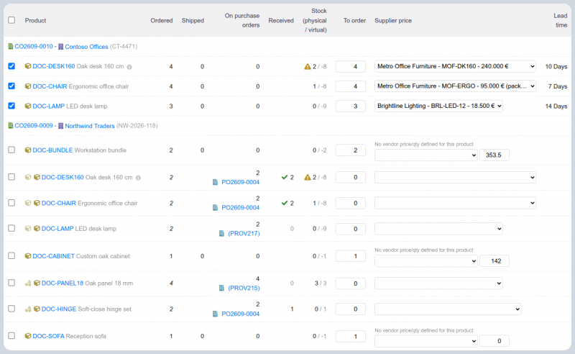Screen dimensions: 575x354
Task: Click the green received checkmark in Northwind DOC-CHAIR row
Action: 284,203
